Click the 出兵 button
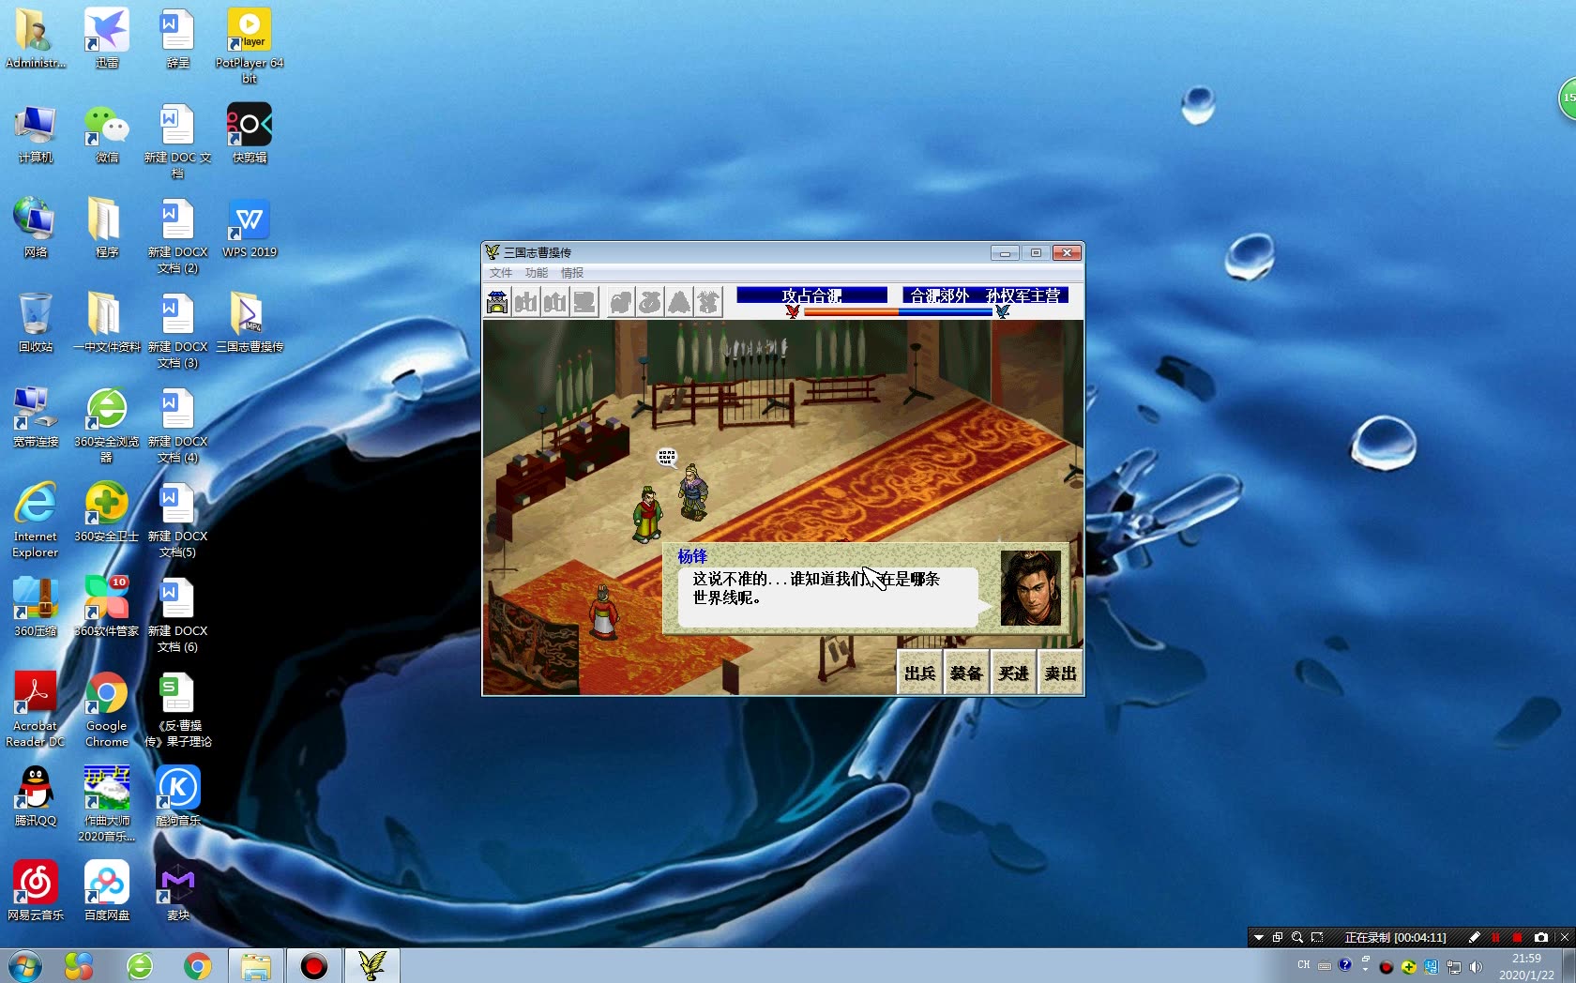 point(919,673)
